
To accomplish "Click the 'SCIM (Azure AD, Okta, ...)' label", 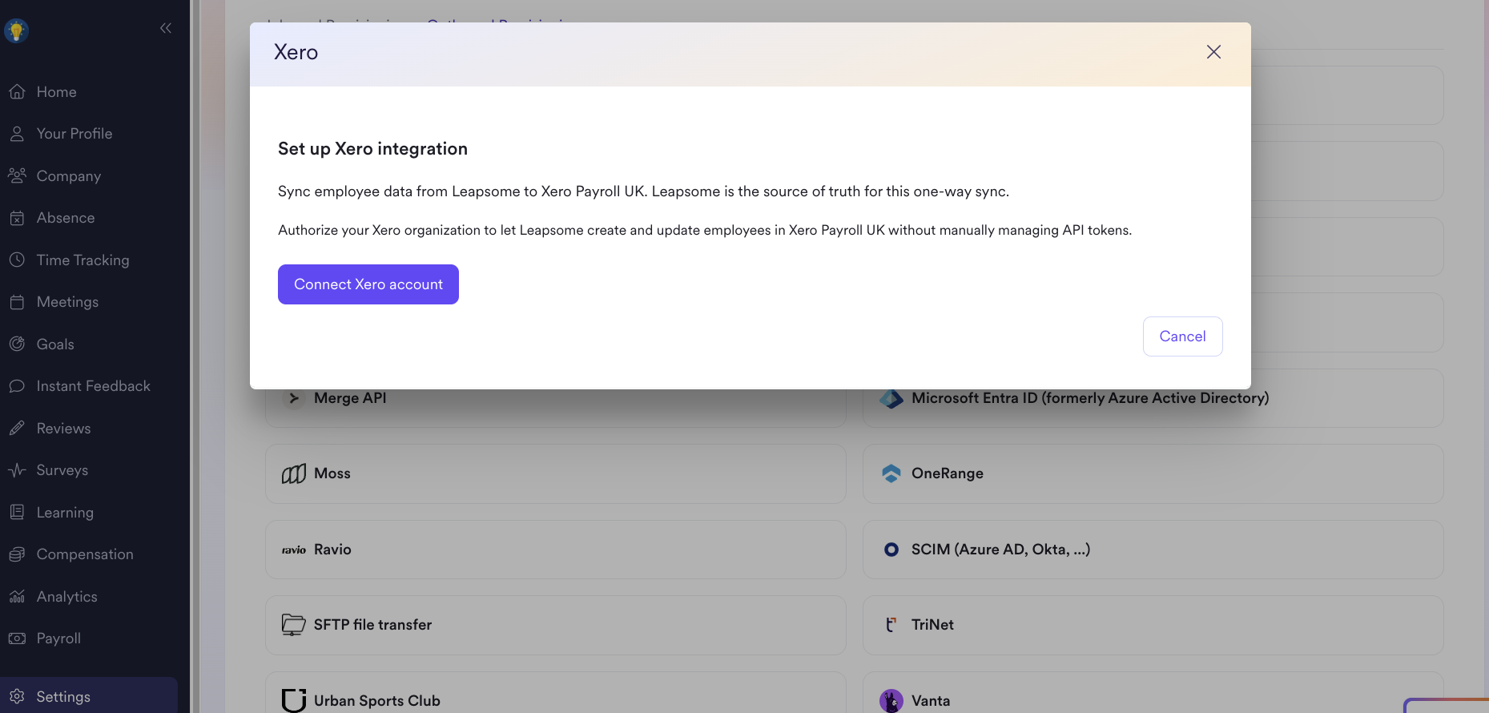I will pyautogui.click(x=1000, y=550).
